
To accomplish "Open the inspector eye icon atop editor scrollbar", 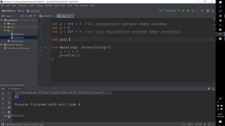I will pos(214,19).
